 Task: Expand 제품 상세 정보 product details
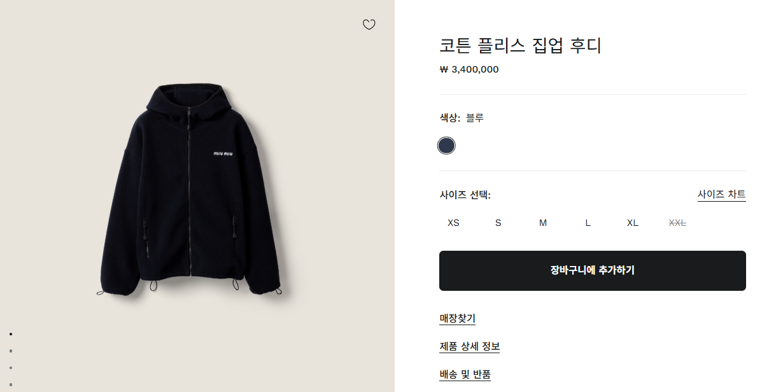470,346
